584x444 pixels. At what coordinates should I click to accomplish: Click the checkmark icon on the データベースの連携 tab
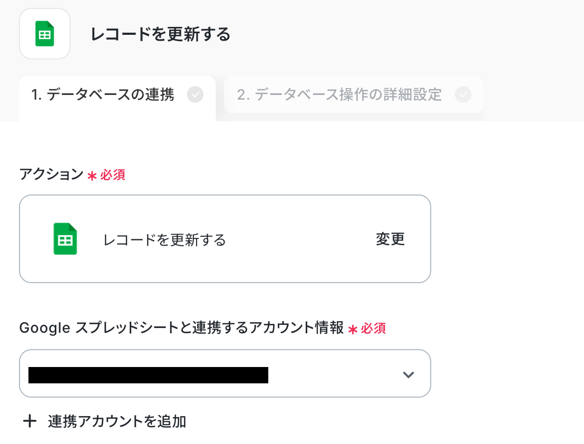click(x=195, y=95)
